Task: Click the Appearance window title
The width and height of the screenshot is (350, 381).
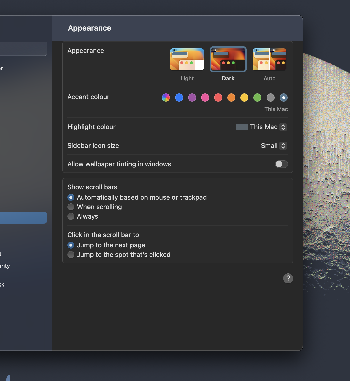Action: 90,28
